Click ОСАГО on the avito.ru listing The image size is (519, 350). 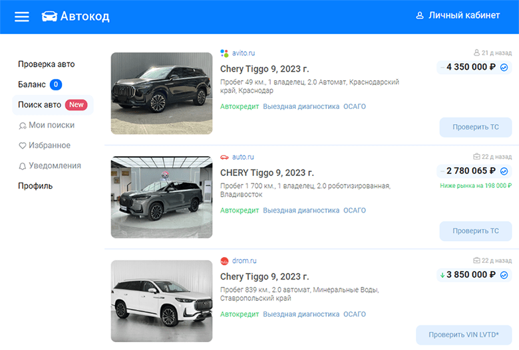pyautogui.click(x=355, y=106)
